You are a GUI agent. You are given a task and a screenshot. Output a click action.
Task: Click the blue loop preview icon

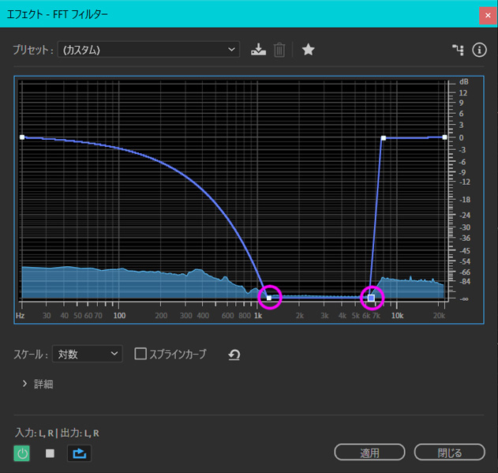(78, 453)
